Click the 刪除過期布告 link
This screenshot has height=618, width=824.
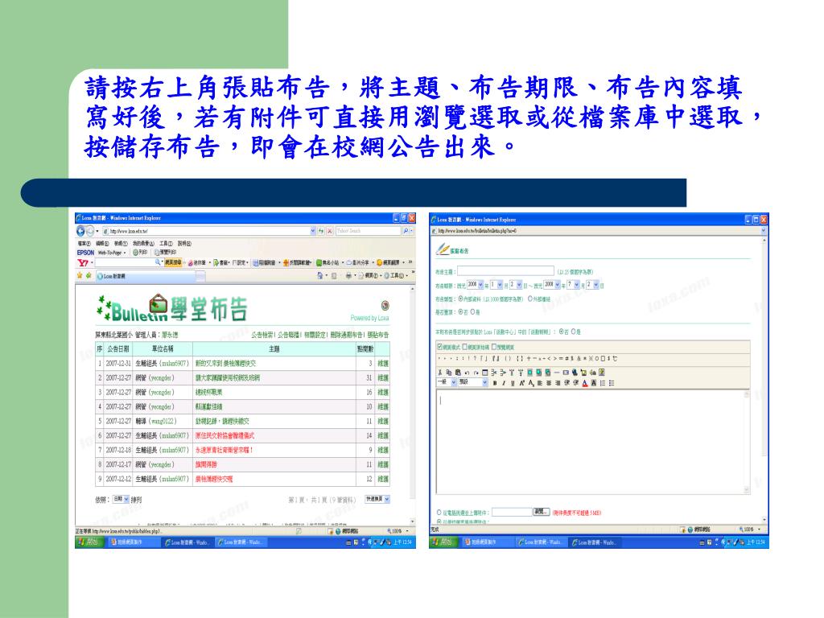[x=347, y=335]
